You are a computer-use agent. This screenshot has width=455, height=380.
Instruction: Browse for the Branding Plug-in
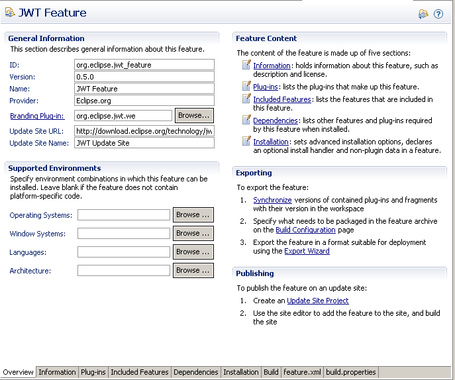194,115
